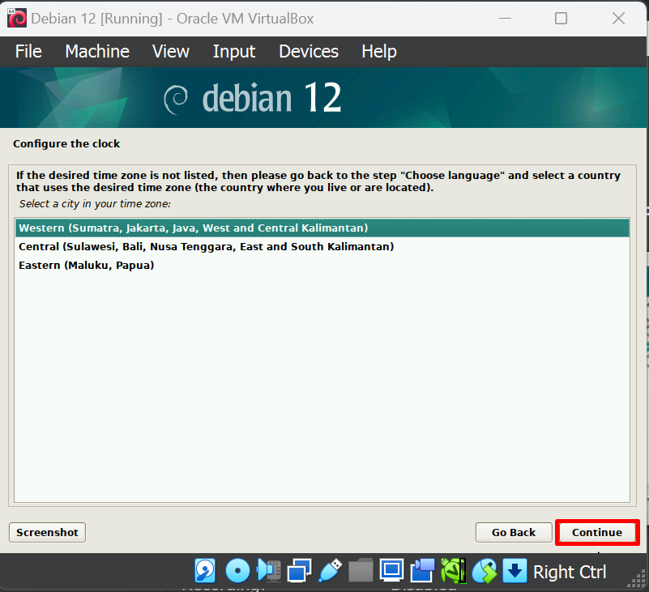Close the Debian 12 VirtualBox window
This screenshot has height=592, width=649.
point(619,18)
